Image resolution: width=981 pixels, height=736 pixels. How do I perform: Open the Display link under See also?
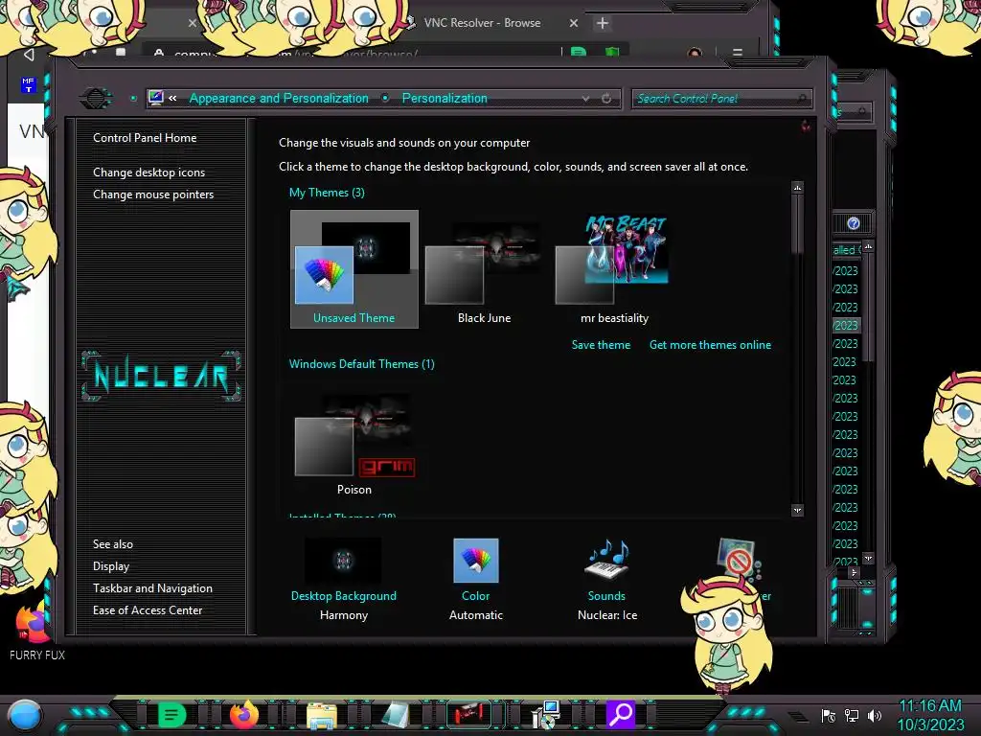(x=111, y=565)
